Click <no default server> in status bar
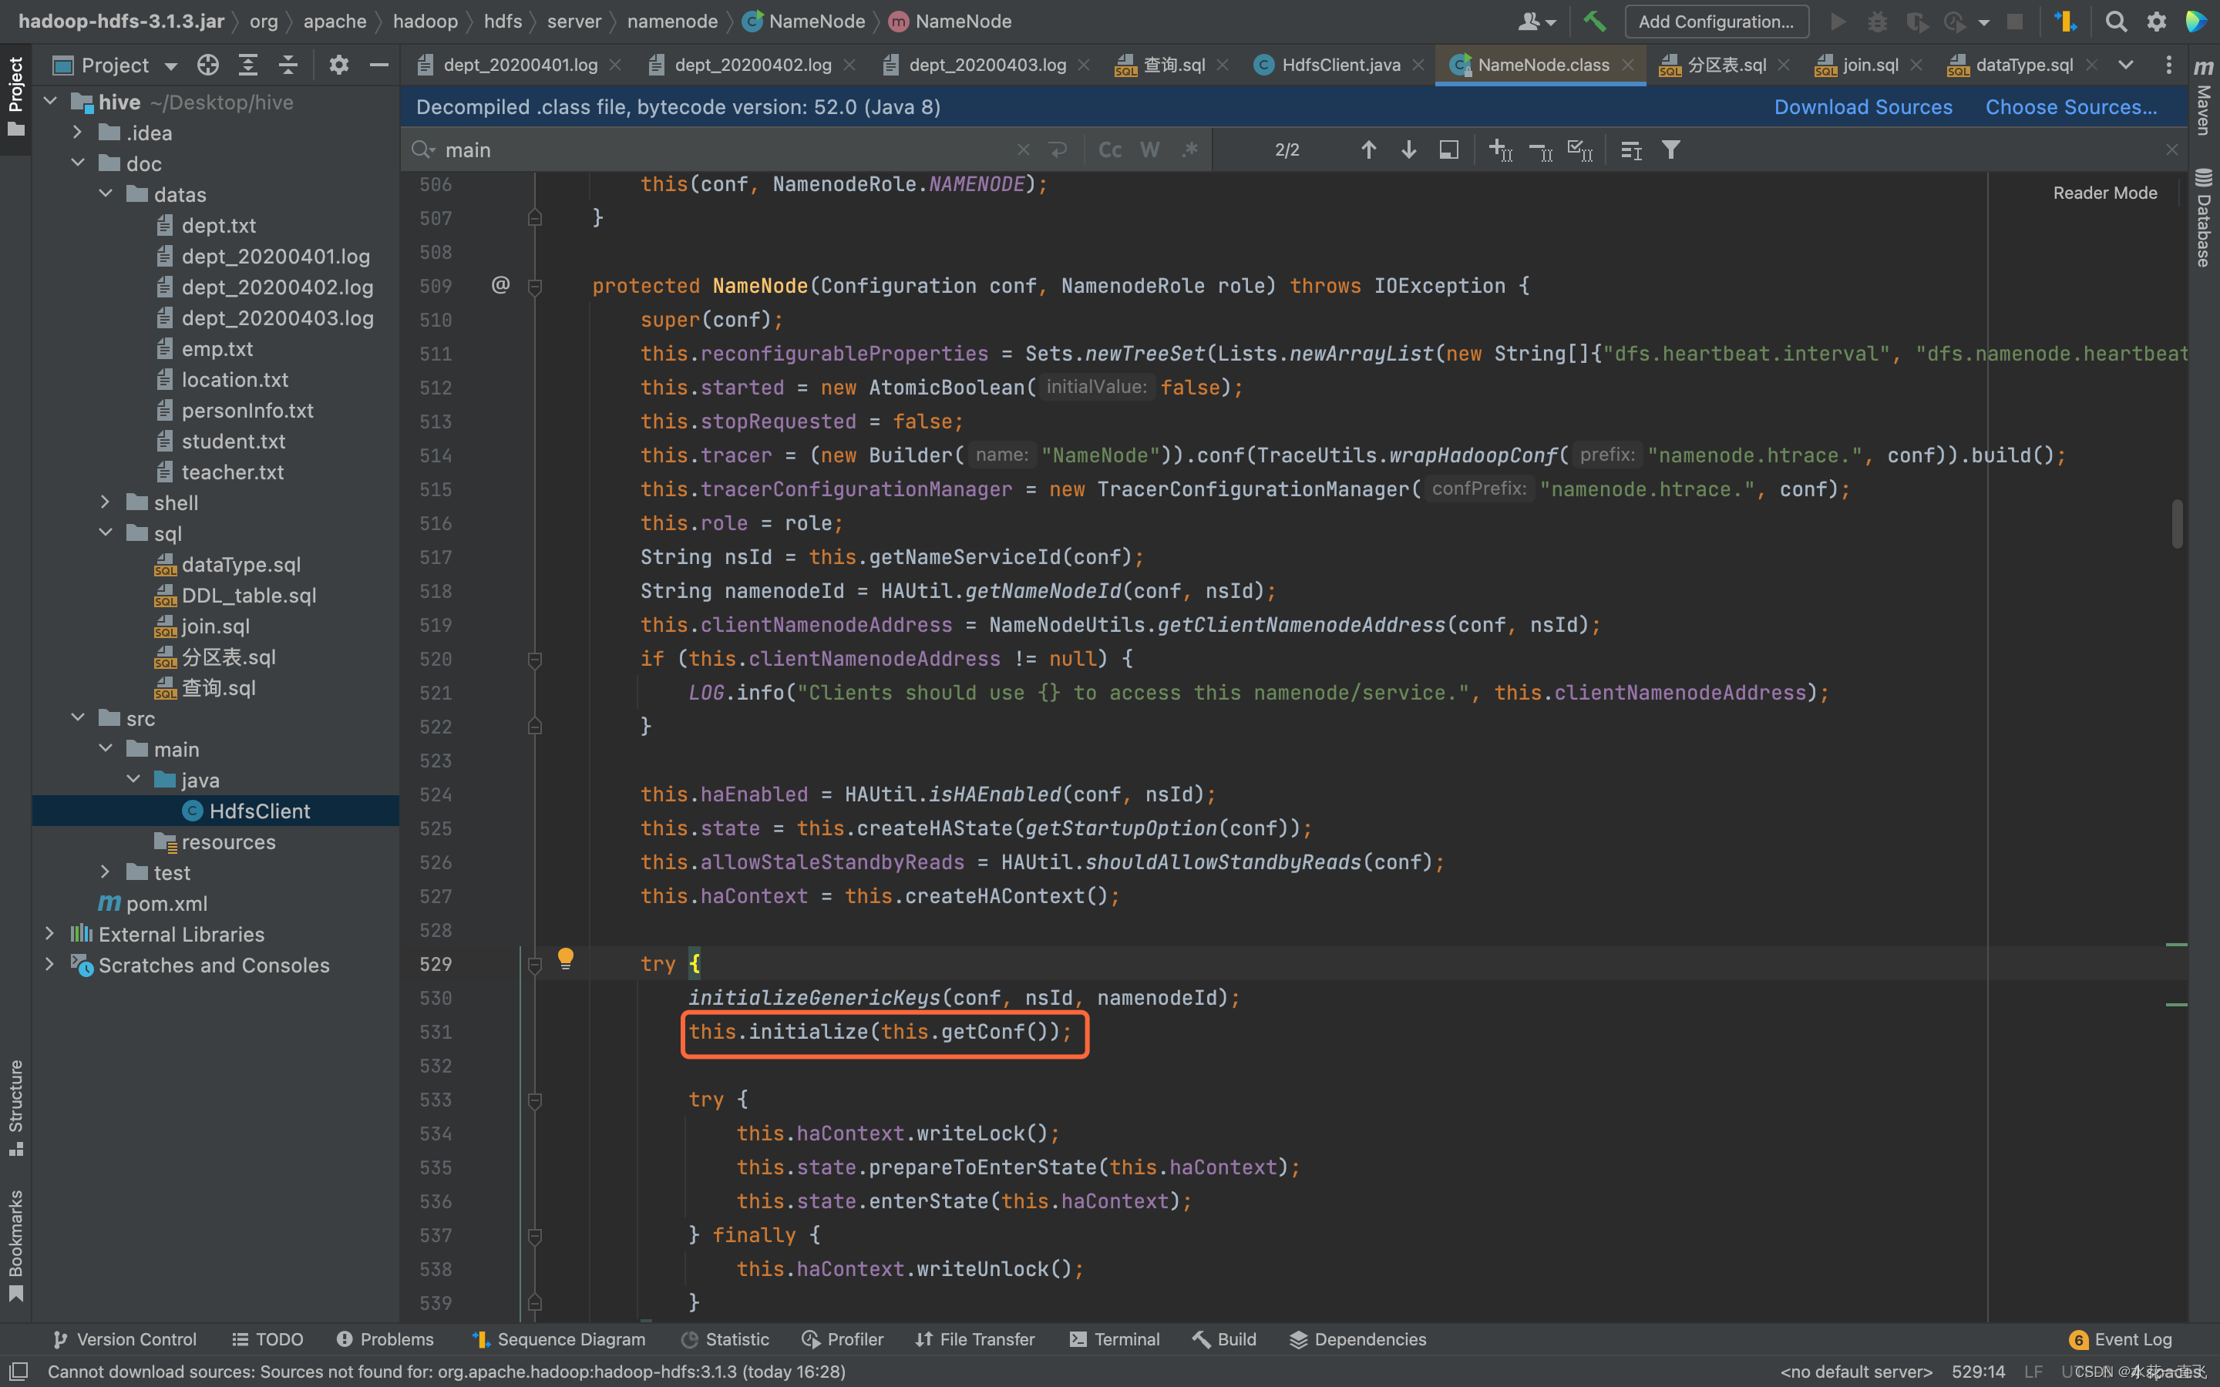2220x1387 pixels. [x=1855, y=1372]
